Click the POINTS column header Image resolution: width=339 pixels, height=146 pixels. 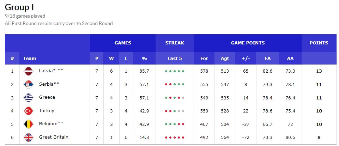tap(319, 43)
